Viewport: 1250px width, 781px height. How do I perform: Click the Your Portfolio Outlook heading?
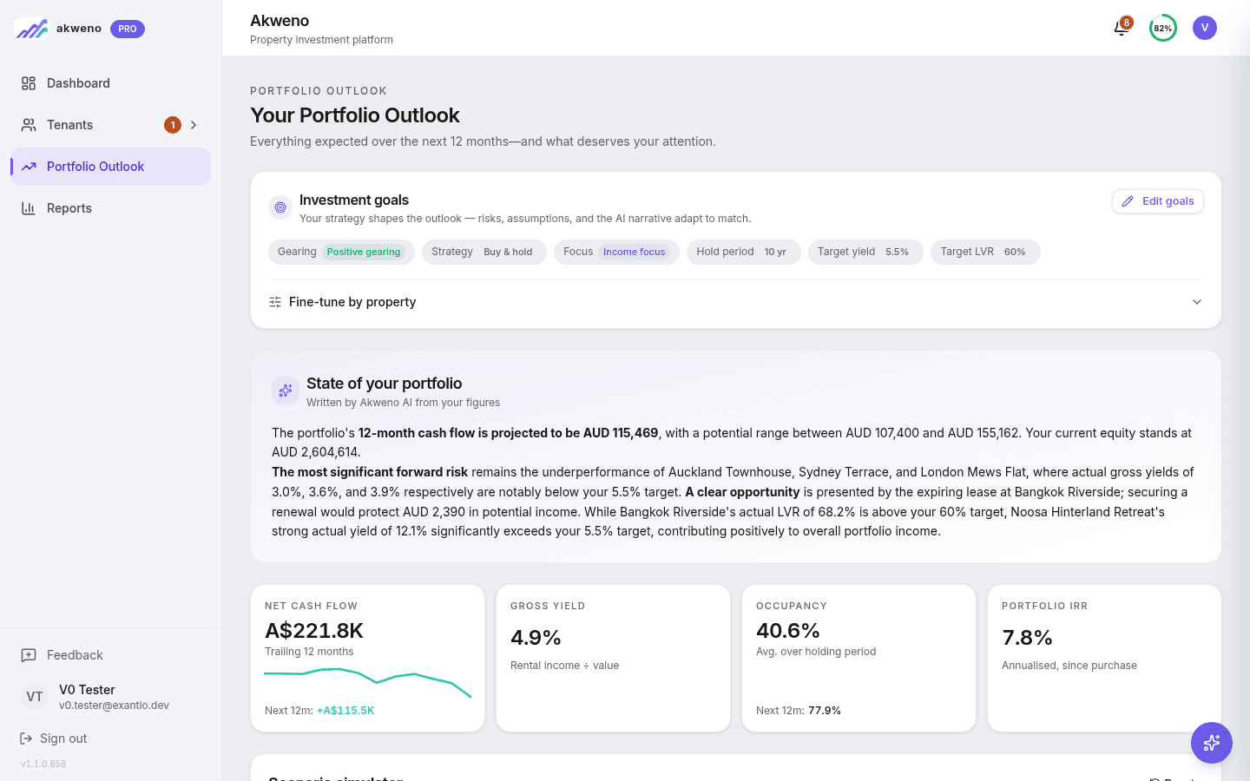point(355,115)
